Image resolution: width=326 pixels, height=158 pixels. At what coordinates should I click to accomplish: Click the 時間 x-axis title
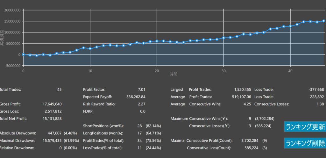click(174, 74)
